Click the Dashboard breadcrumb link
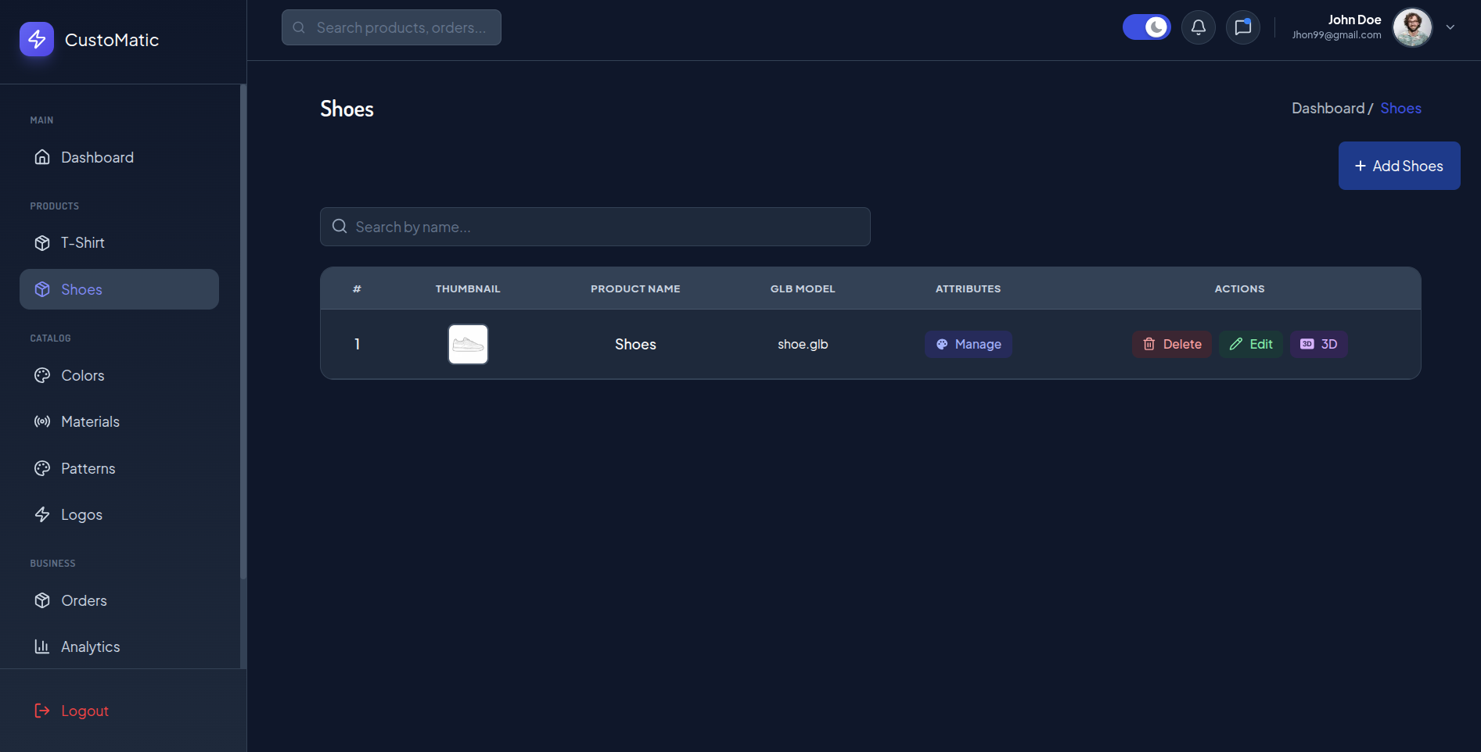Image resolution: width=1481 pixels, height=752 pixels. (x=1328, y=108)
